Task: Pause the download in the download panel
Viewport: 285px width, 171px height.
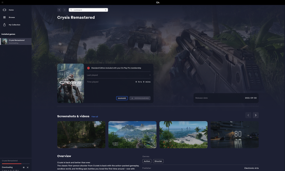Action: 24,167
